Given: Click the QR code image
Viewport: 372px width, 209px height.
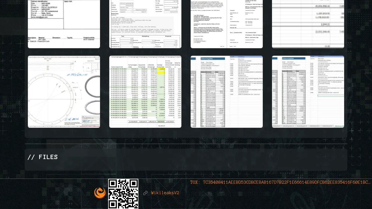Looking at the screenshot, I should [123, 194].
